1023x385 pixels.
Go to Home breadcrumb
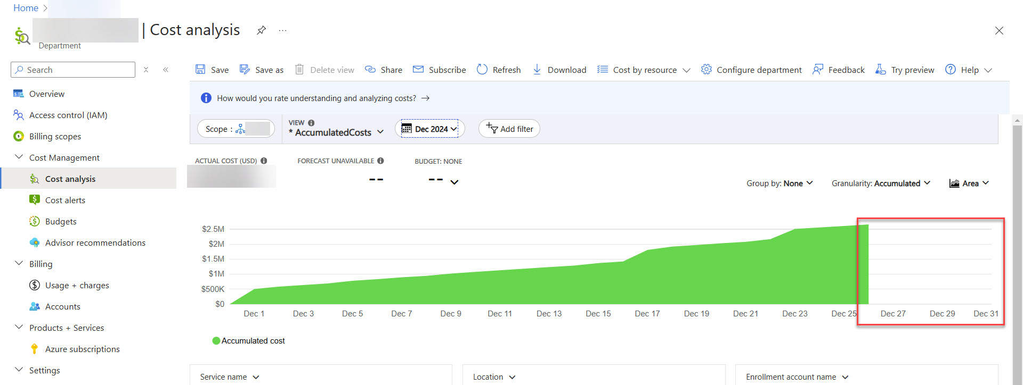pos(26,8)
